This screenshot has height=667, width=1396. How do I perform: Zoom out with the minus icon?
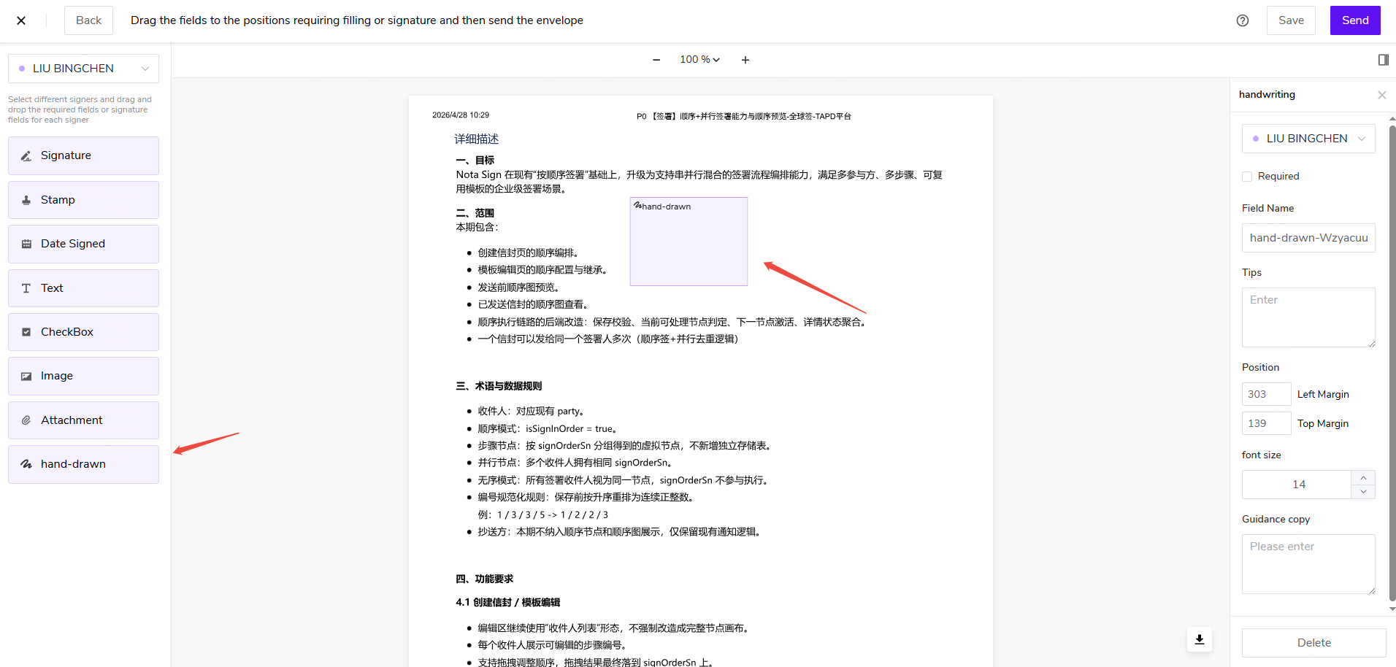(x=656, y=60)
